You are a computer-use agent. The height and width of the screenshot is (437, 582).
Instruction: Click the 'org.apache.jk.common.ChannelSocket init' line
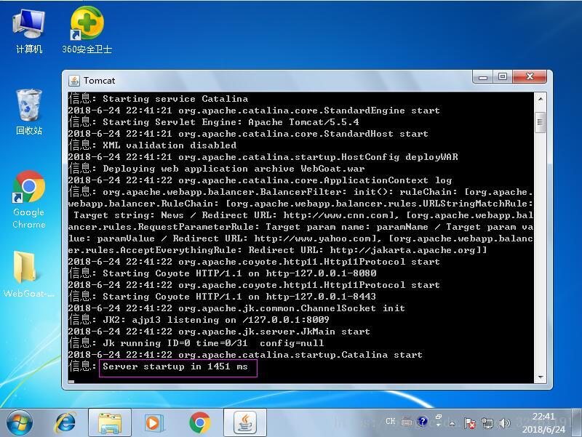[236, 308]
